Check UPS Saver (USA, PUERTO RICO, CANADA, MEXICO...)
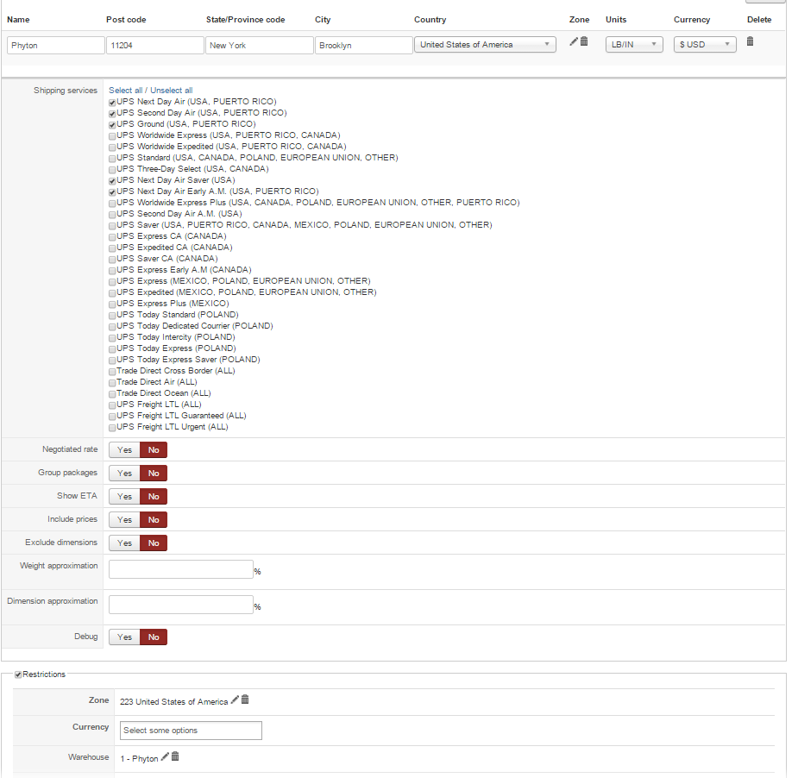This screenshot has width=798, height=778. coord(112,226)
